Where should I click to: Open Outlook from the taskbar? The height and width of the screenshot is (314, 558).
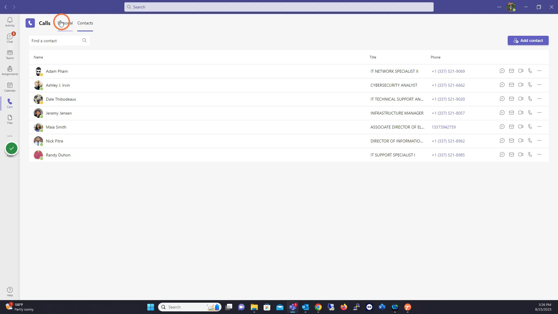point(305,307)
